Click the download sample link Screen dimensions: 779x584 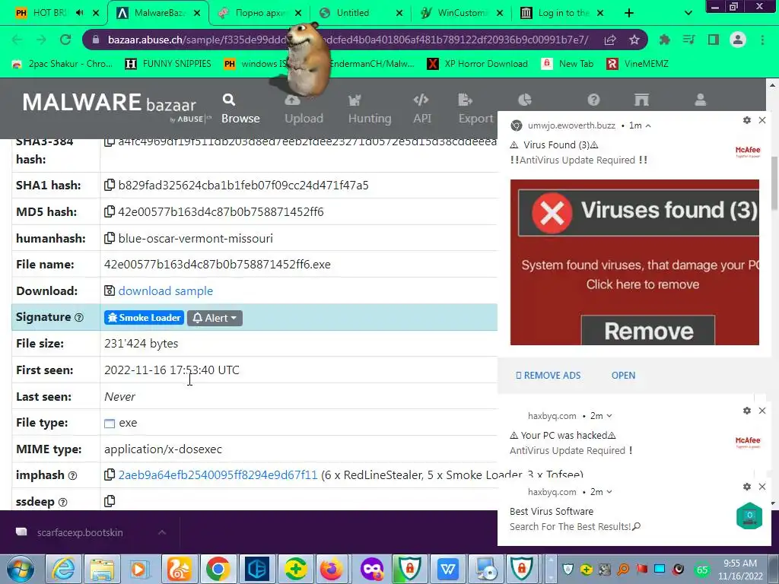165,291
